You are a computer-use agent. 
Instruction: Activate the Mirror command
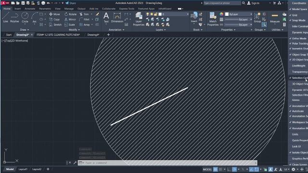tap(70, 19)
